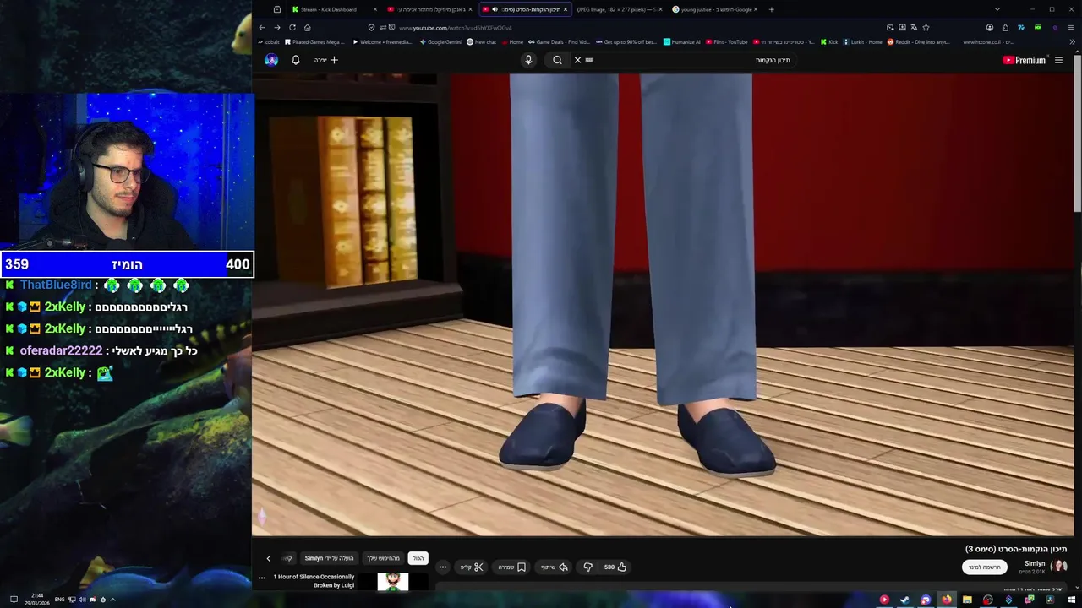
Task: Click the ENG language indicator in tray
Action: point(60,600)
